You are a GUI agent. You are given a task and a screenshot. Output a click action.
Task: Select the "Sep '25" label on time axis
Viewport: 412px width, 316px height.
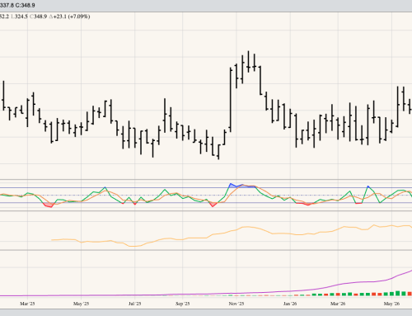pos(183,304)
